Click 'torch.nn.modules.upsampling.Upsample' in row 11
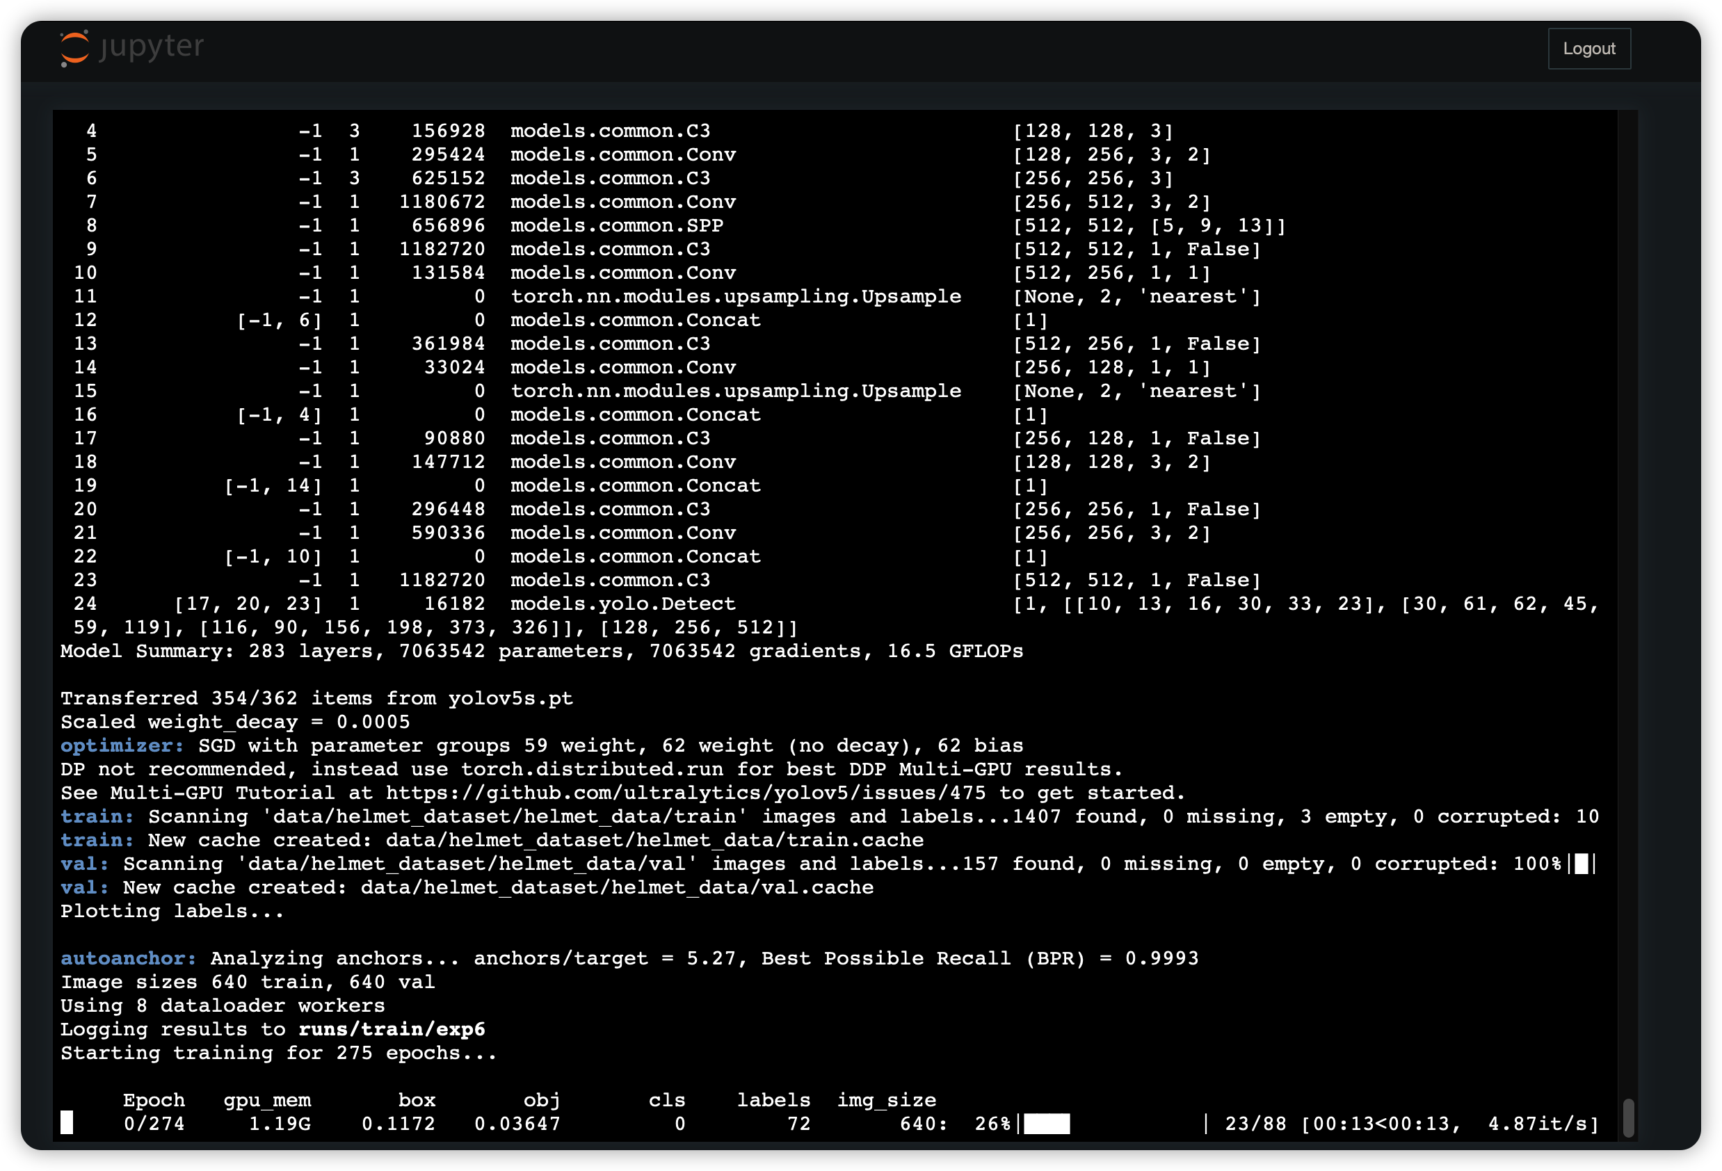 pyautogui.click(x=736, y=296)
